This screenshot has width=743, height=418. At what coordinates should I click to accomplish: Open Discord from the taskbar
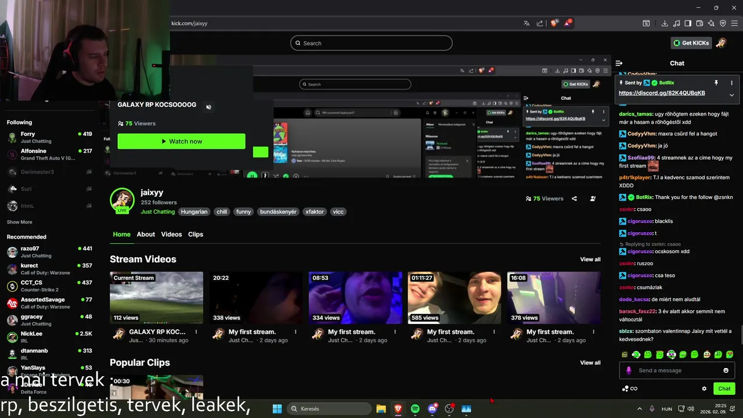(x=432, y=409)
